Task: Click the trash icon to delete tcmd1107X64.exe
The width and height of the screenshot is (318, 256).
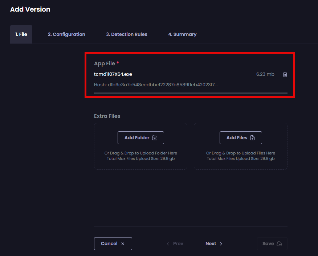Action: (x=285, y=74)
